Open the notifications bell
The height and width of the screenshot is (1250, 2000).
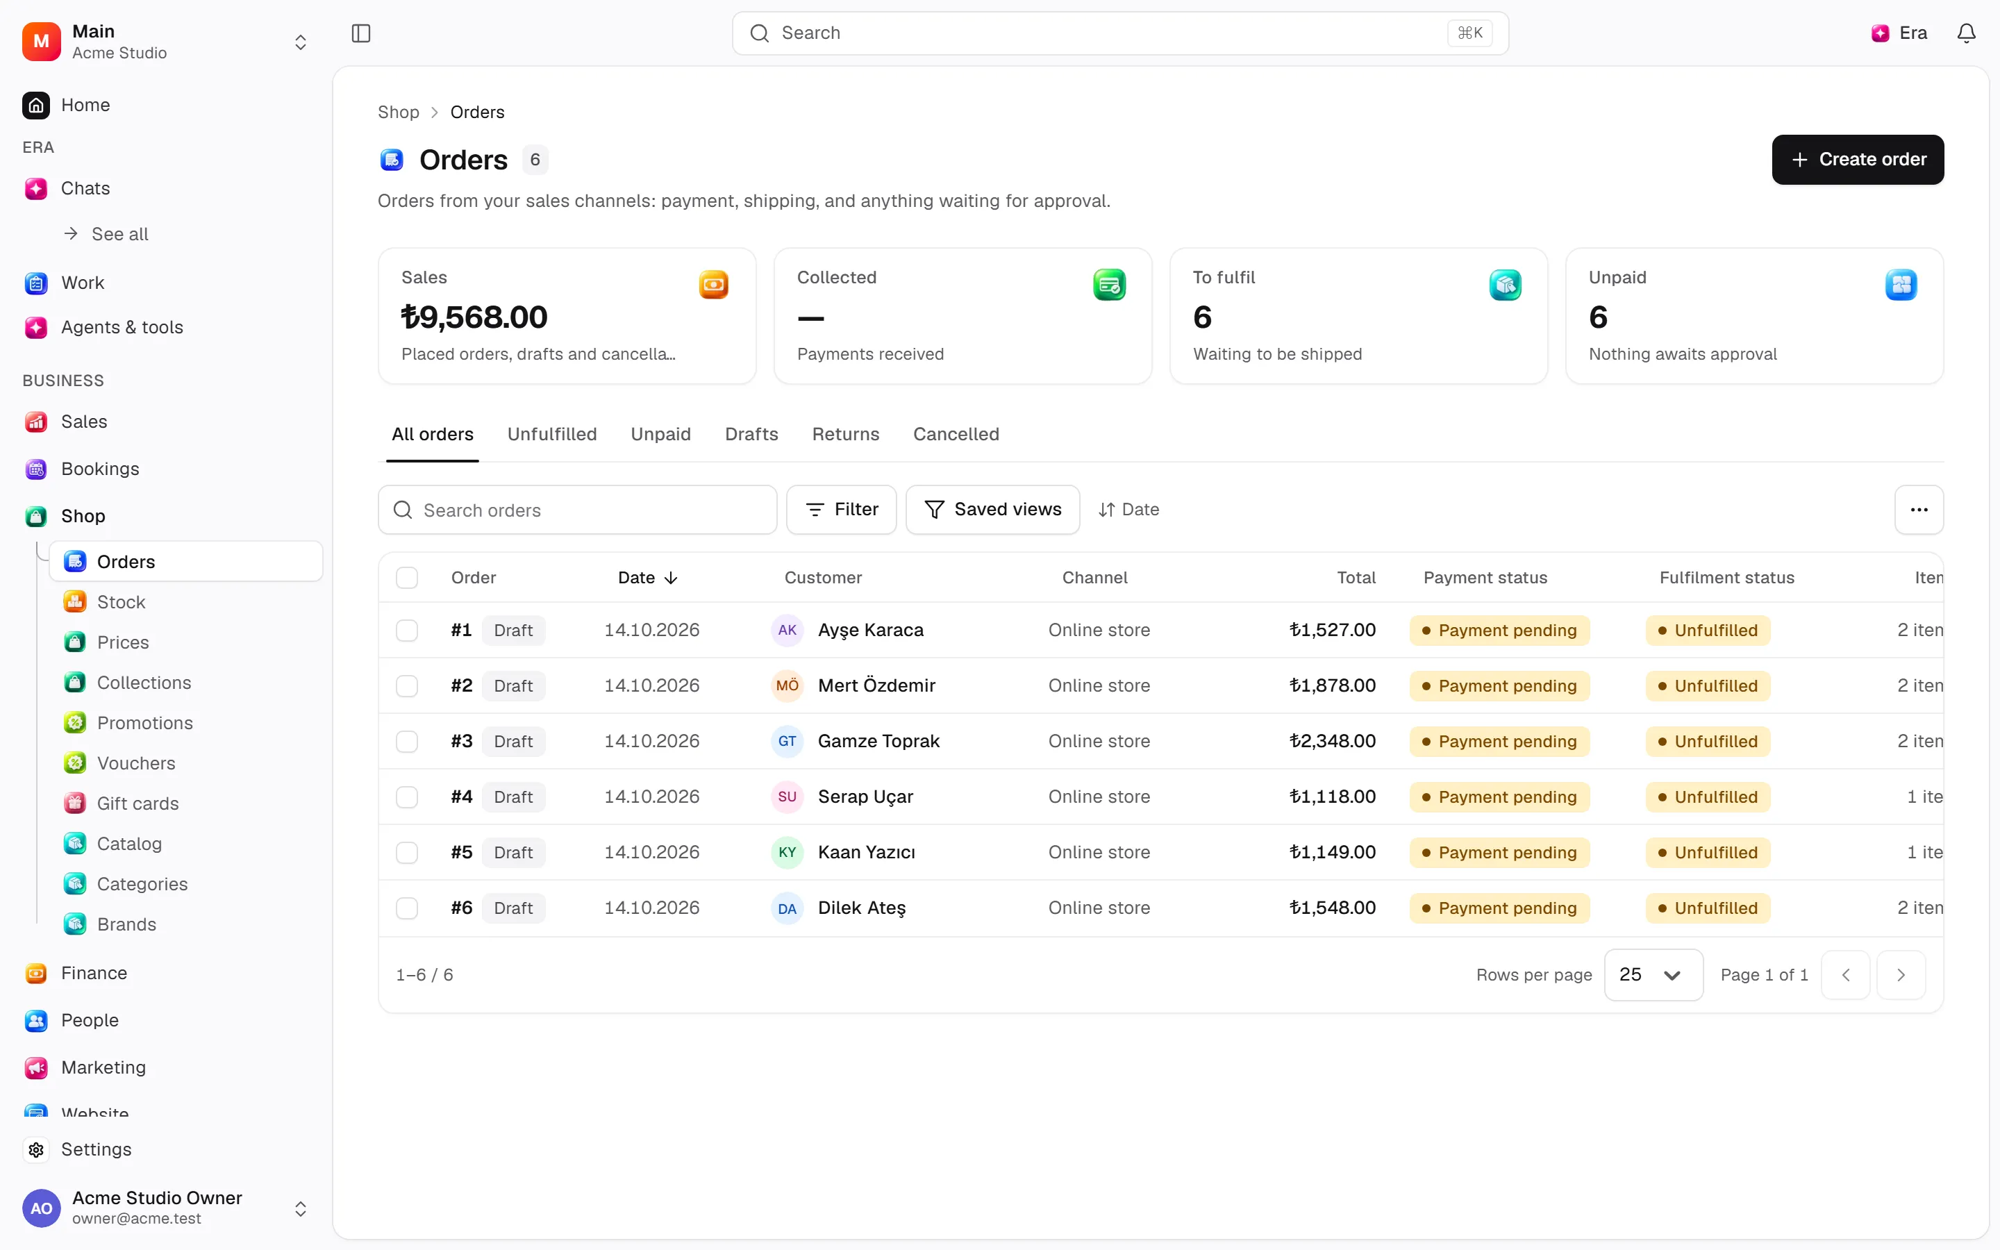point(1966,33)
